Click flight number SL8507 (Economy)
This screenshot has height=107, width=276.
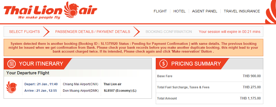(x=120, y=91)
